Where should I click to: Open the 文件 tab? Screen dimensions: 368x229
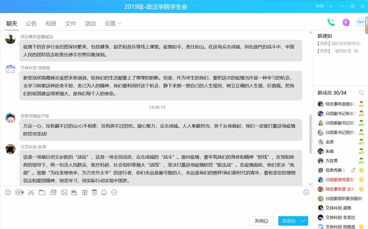[70, 24]
